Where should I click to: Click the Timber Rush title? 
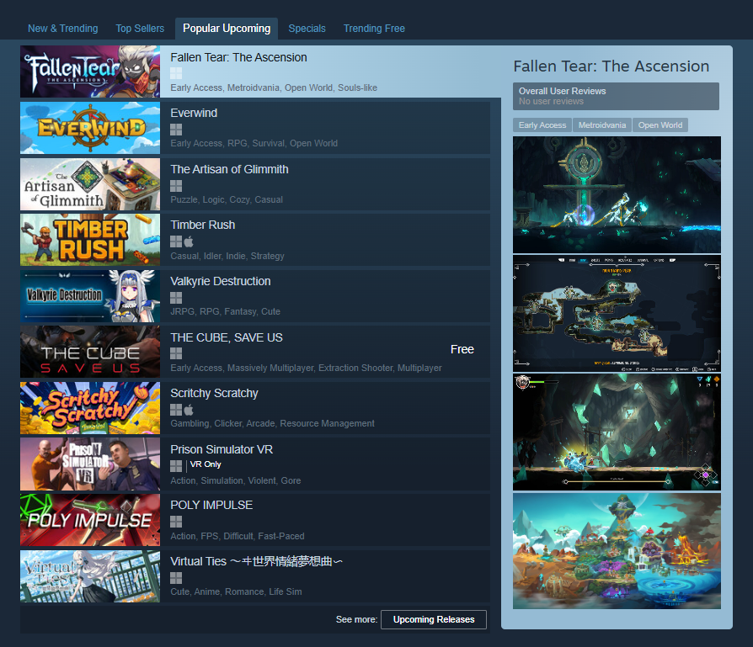tap(203, 225)
